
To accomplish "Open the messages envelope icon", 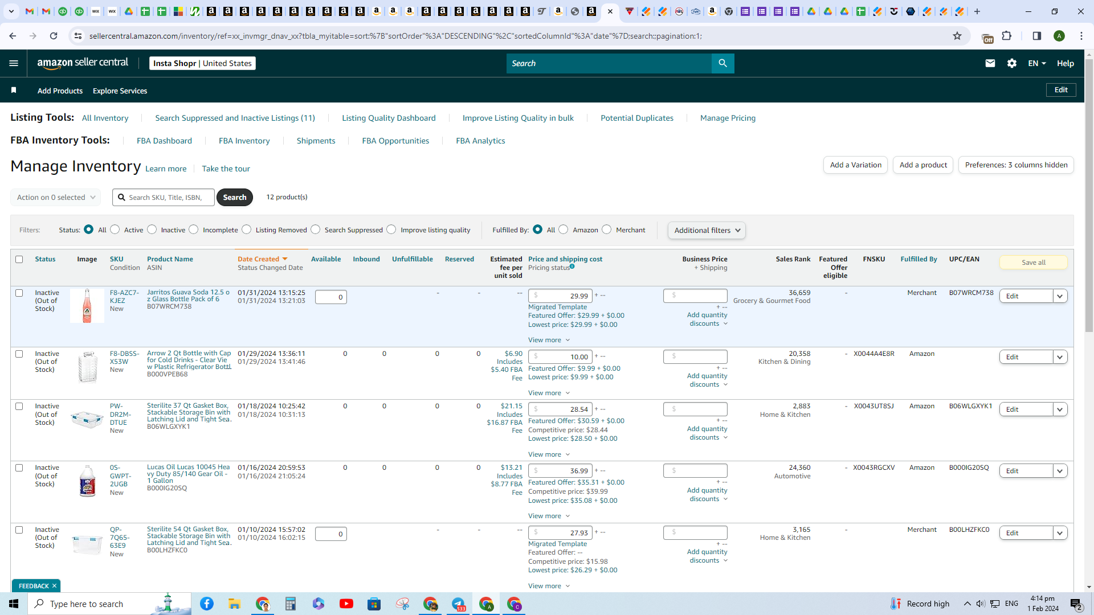I will (990, 63).
